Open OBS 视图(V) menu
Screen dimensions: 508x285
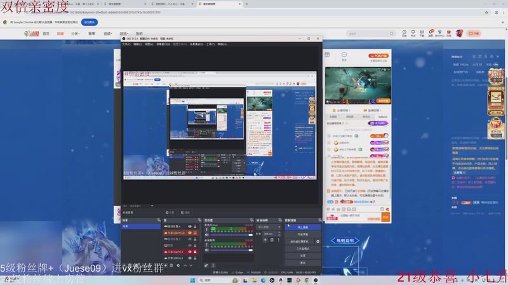pyautogui.click(x=149, y=44)
